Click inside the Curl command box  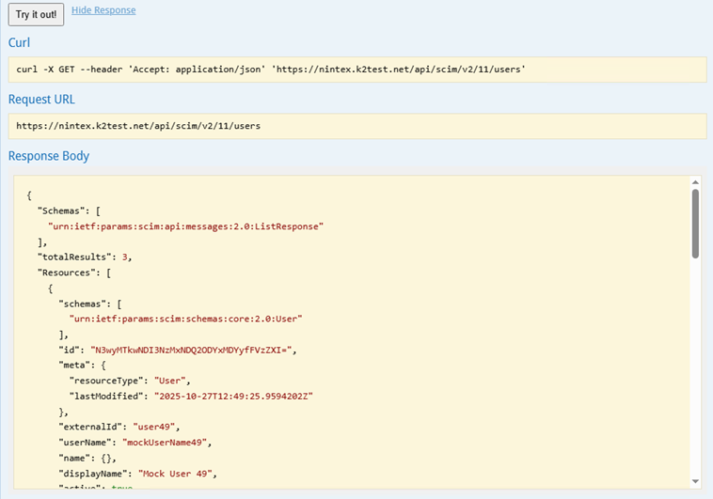click(x=356, y=70)
